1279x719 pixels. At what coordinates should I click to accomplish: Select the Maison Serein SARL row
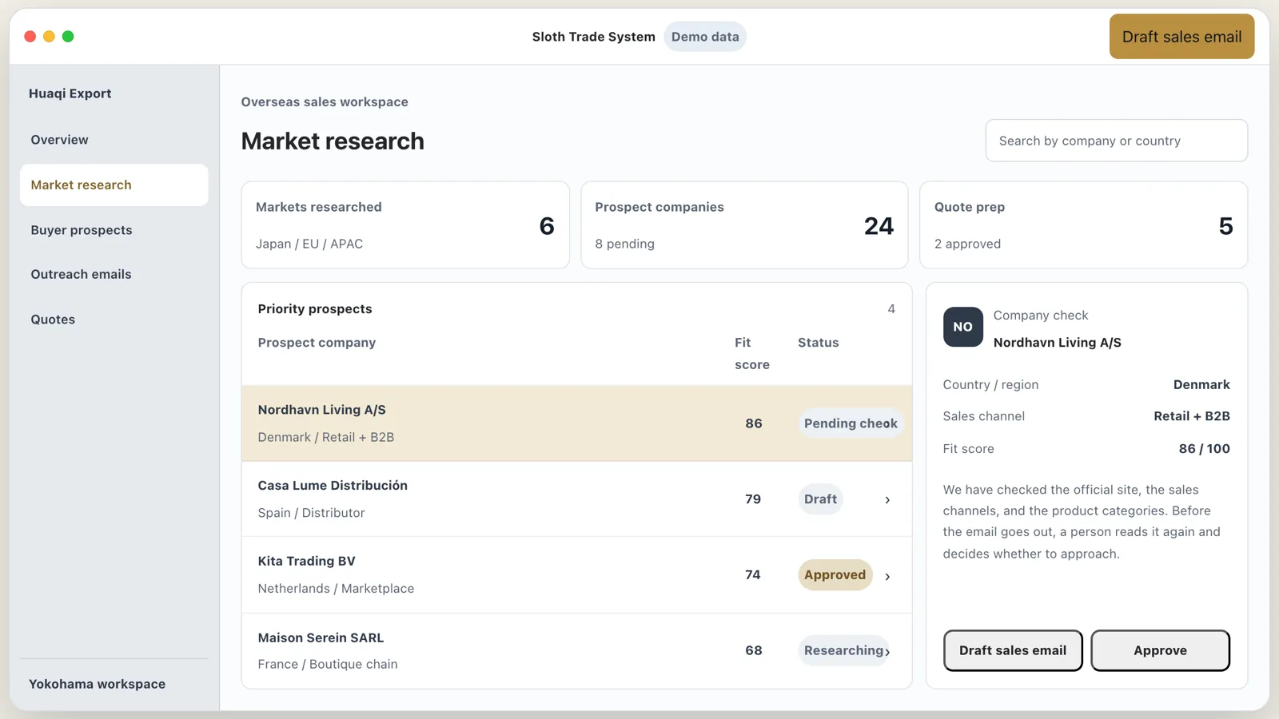[x=576, y=650]
